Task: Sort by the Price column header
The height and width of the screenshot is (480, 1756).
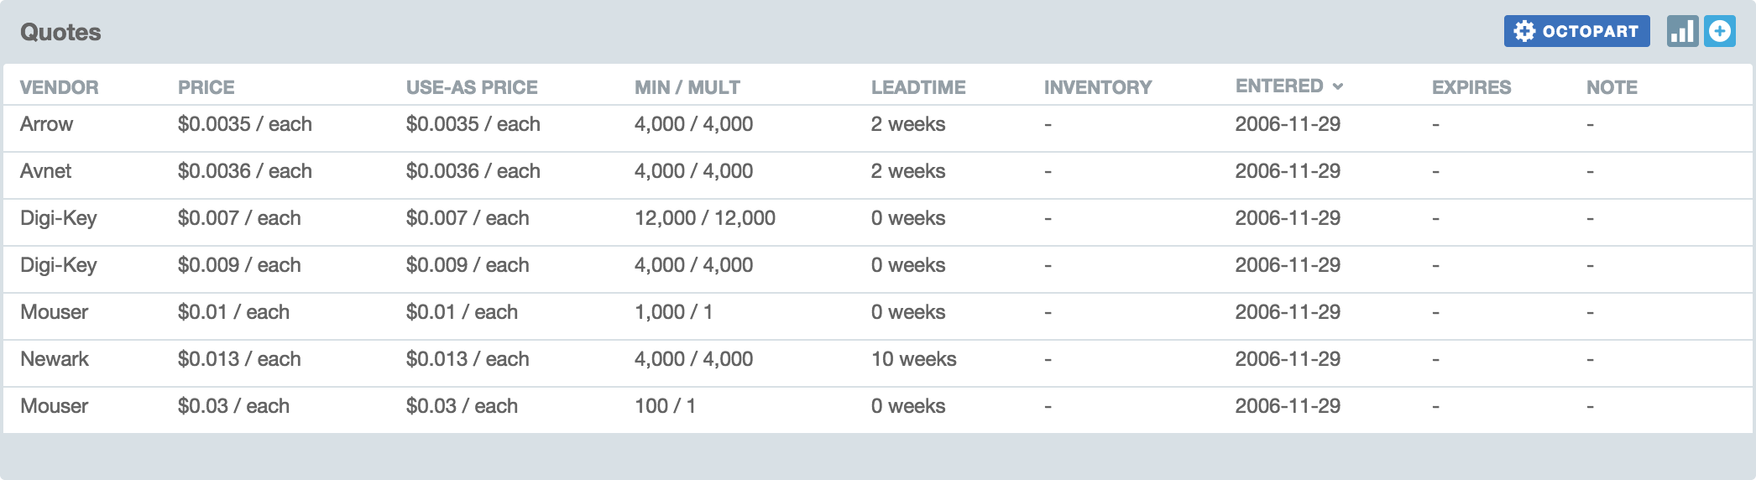Action: click(x=206, y=87)
